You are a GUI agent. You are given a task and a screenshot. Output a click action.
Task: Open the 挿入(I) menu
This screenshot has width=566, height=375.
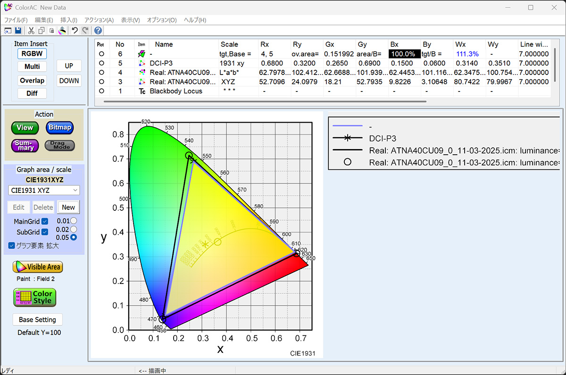(69, 20)
